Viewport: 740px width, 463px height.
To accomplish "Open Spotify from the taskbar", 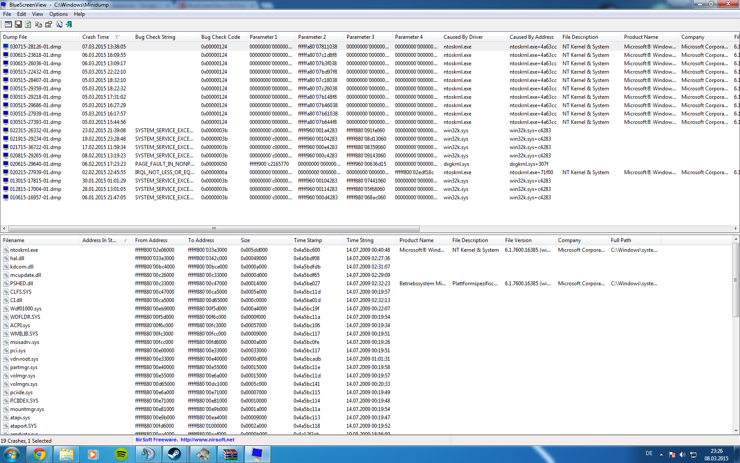I will tap(121, 454).
